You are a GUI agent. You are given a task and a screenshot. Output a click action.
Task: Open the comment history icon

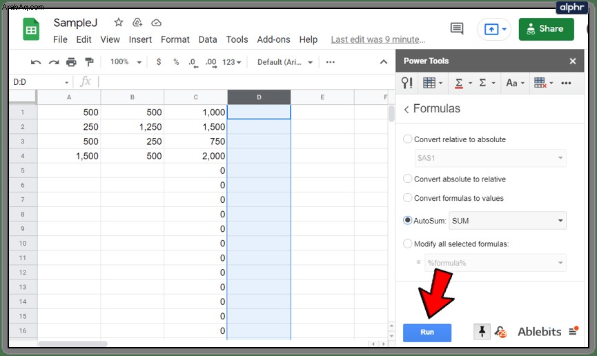[x=456, y=28]
